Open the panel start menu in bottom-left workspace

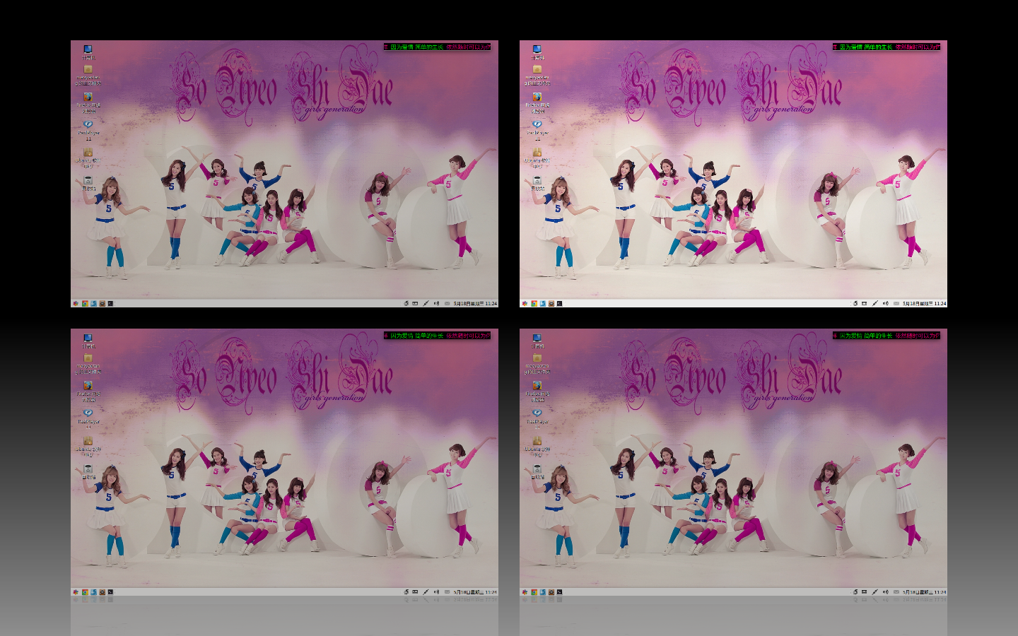click(x=76, y=591)
